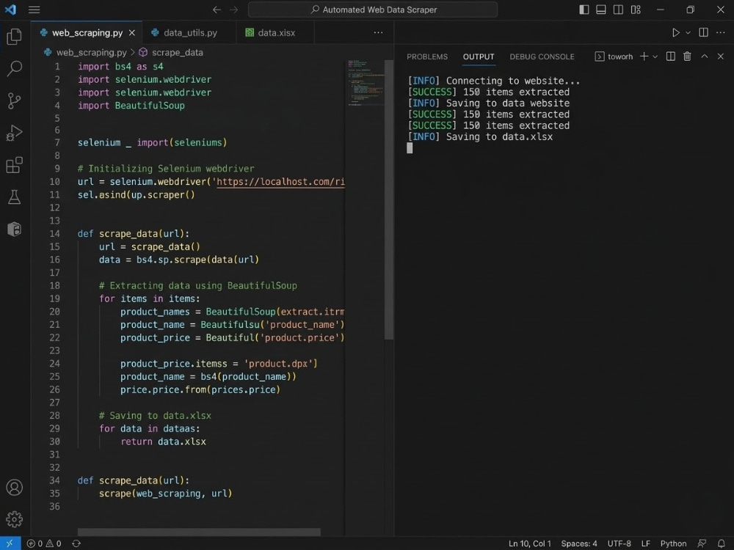Split the editor to the right
The height and width of the screenshot is (550, 734).
pos(703,32)
